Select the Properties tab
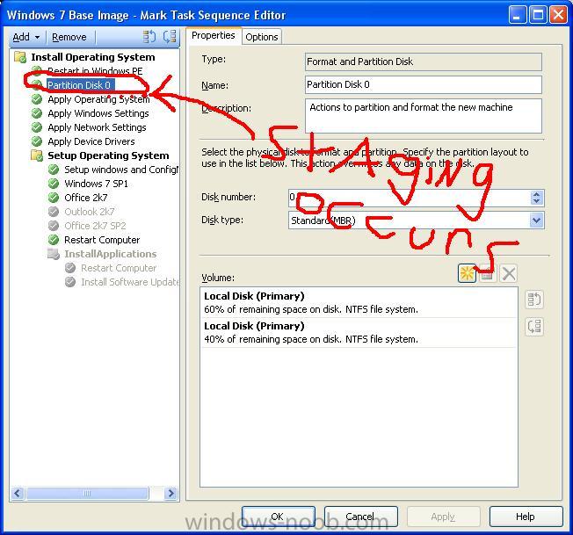573x535 pixels. click(x=214, y=35)
